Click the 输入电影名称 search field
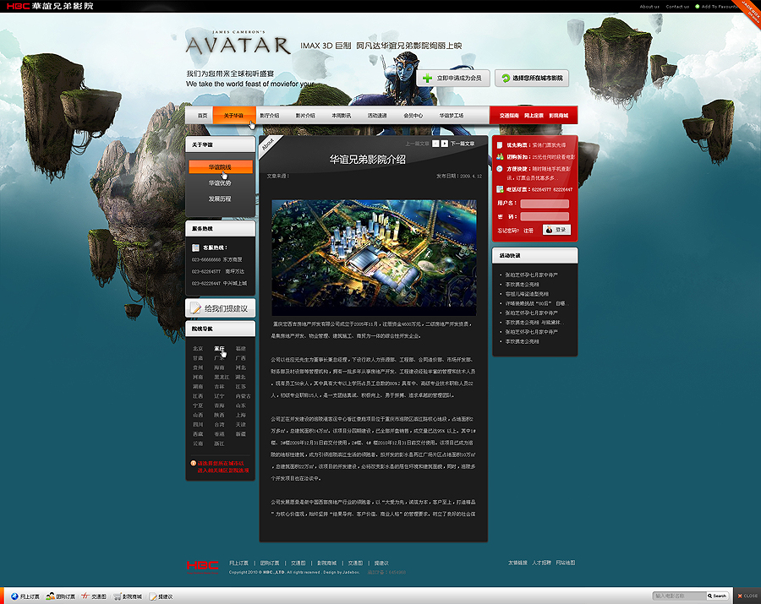The height and width of the screenshot is (604, 761). point(680,596)
